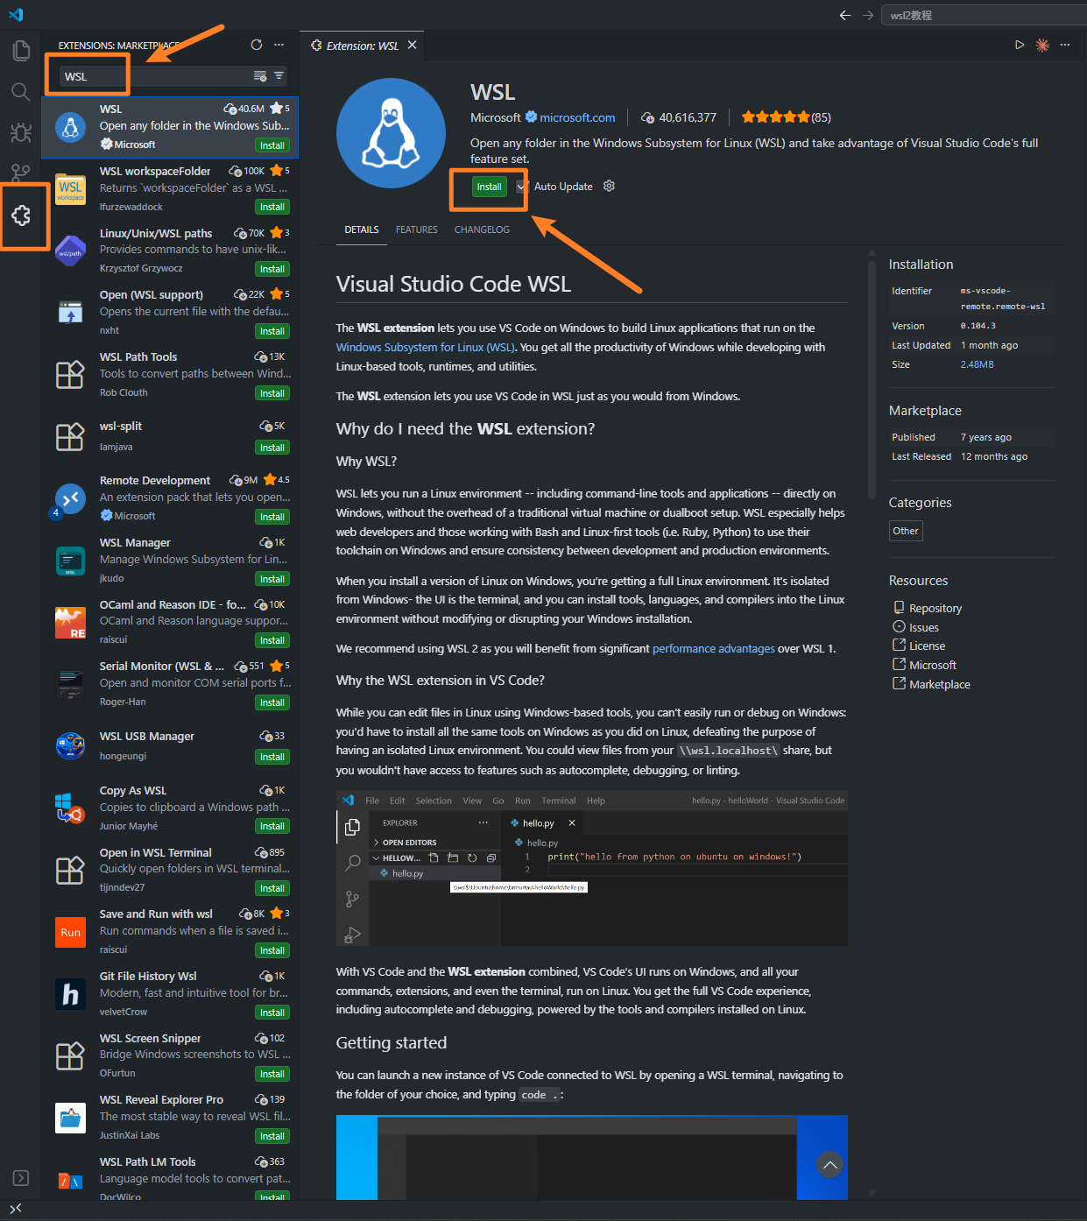
Task: Click the wsl2 command center search bar
Action: (985, 15)
